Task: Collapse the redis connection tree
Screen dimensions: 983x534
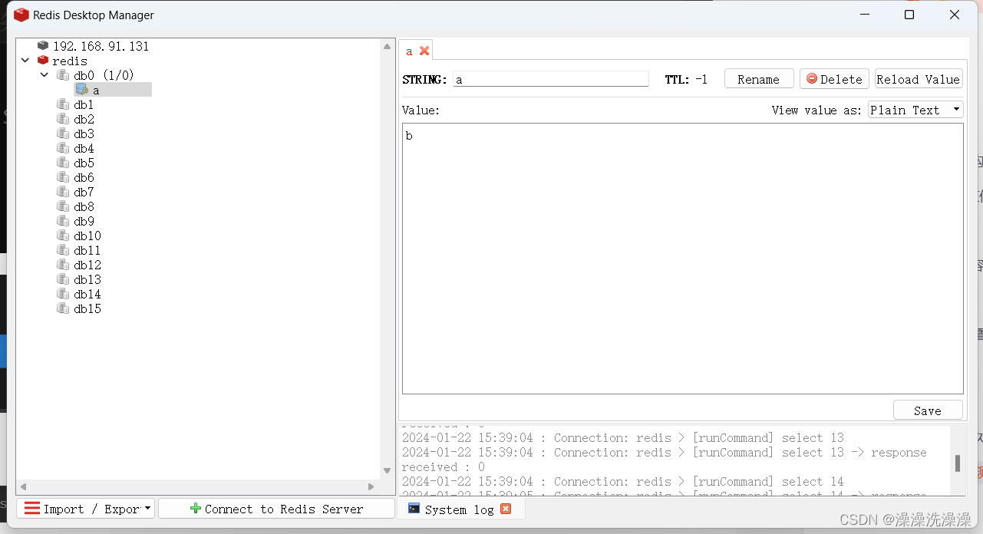Action: click(x=25, y=61)
